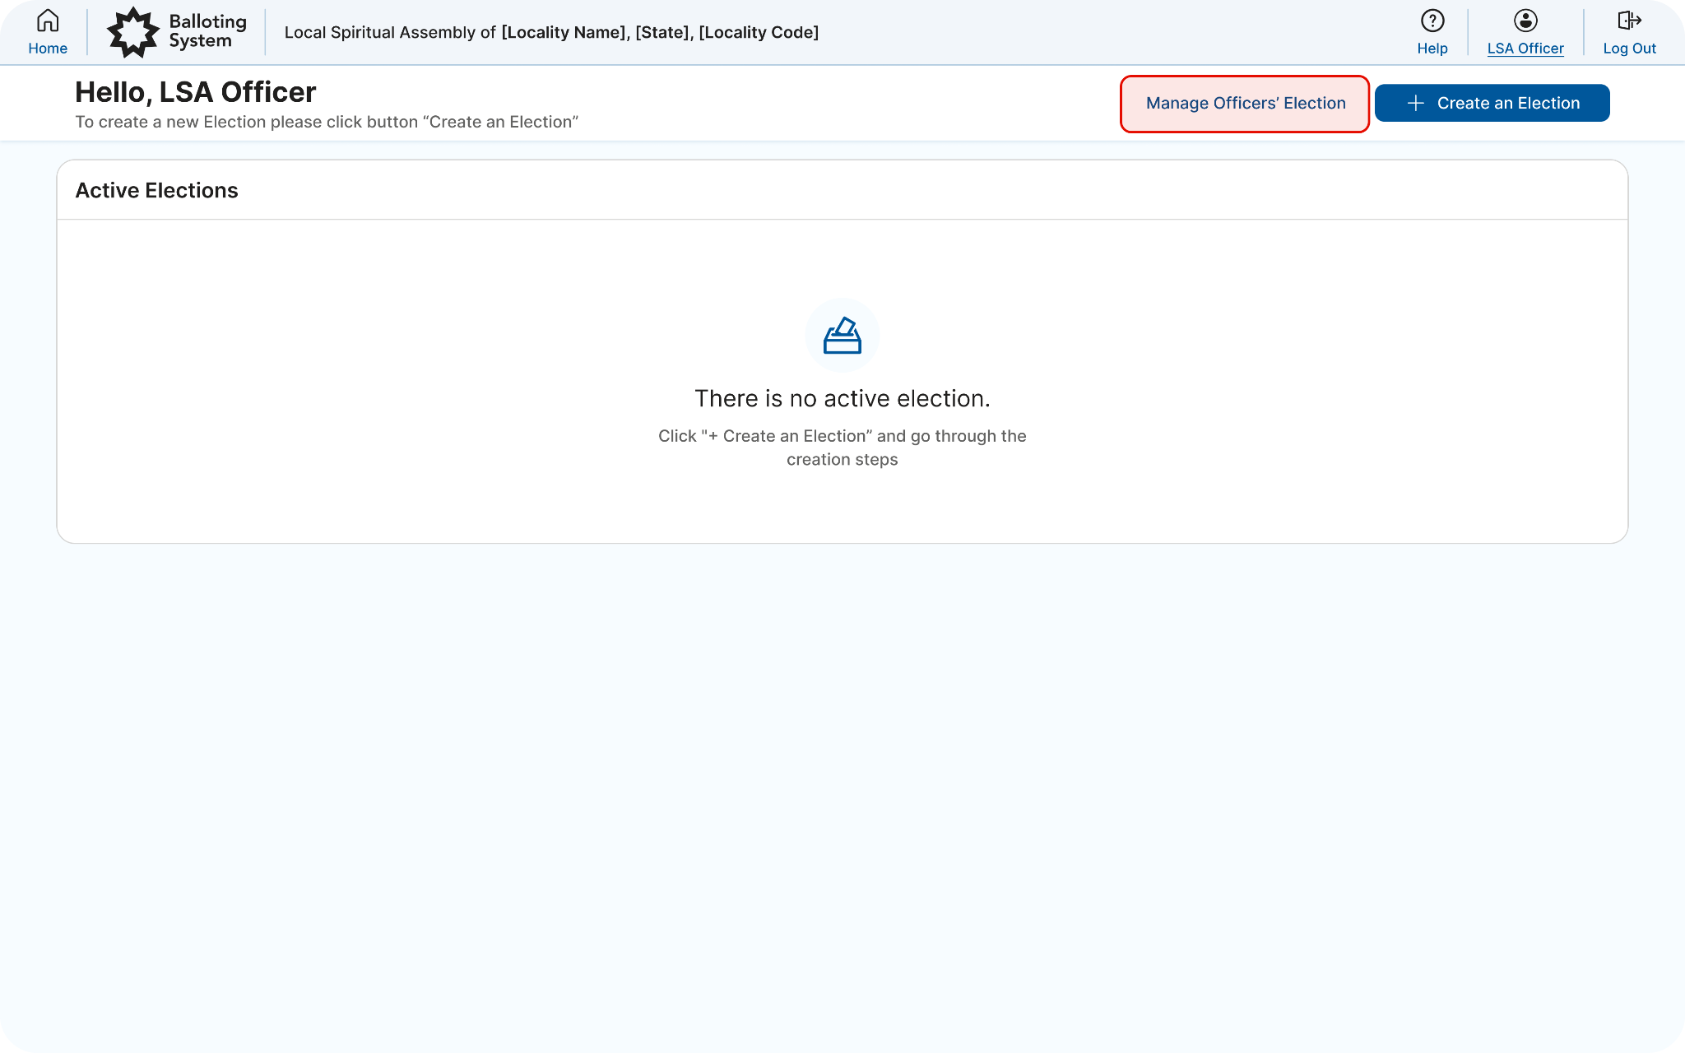Click the Help question mark icon
Viewport: 1685px width, 1053px height.
click(1432, 21)
